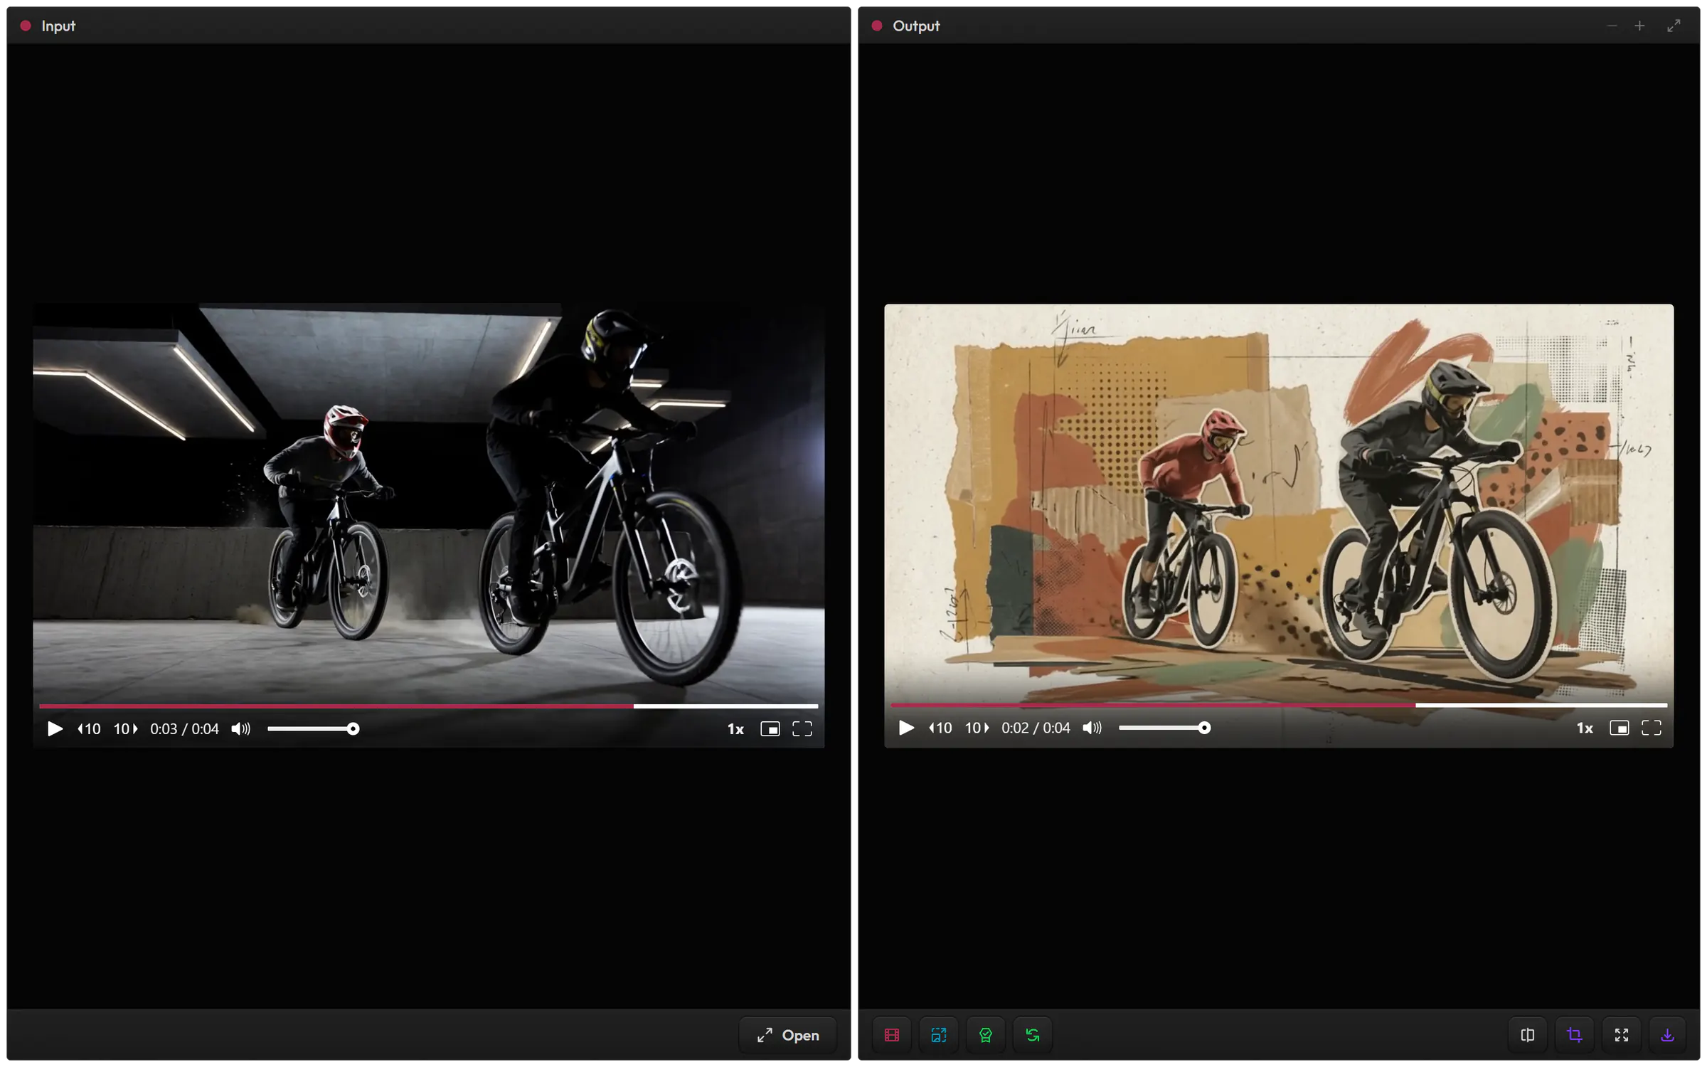Click the green award badge icon
1707x1067 pixels.
click(x=986, y=1035)
